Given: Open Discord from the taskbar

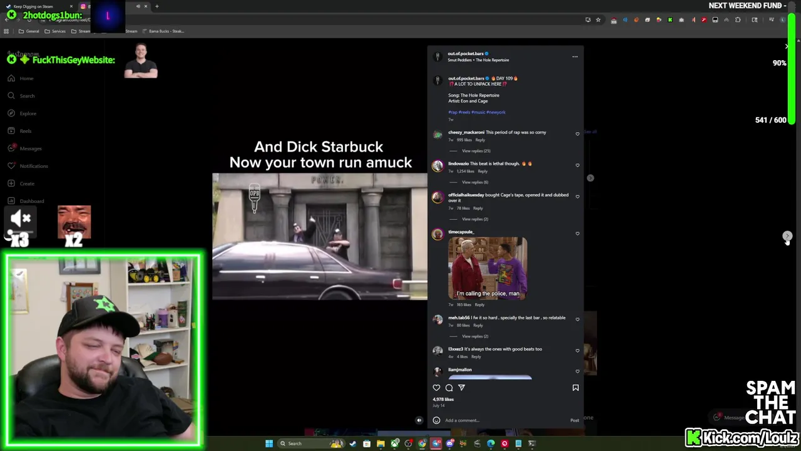Looking at the screenshot, I should 450,443.
